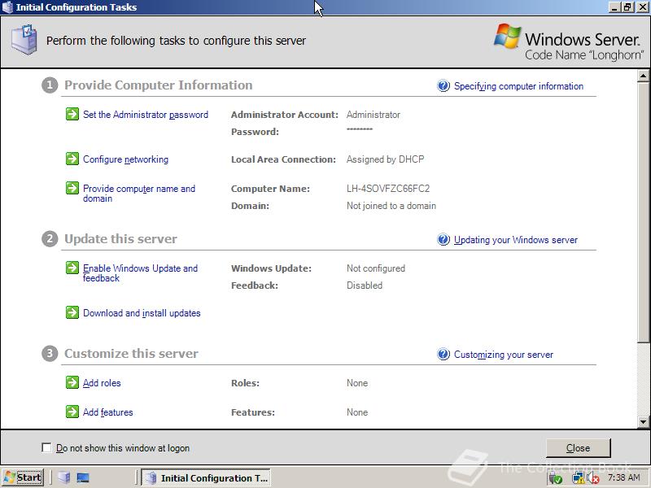Open Provide computer name and domain link
Image resolution: width=651 pixels, height=488 pixels.
(x=139, y=194)
